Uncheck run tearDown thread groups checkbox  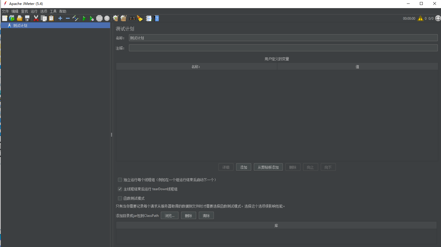tap(120, 189)
